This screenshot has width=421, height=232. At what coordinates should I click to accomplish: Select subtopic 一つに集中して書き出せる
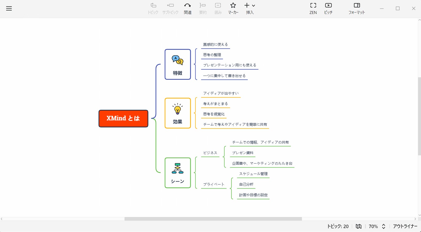tap(224, 76)
